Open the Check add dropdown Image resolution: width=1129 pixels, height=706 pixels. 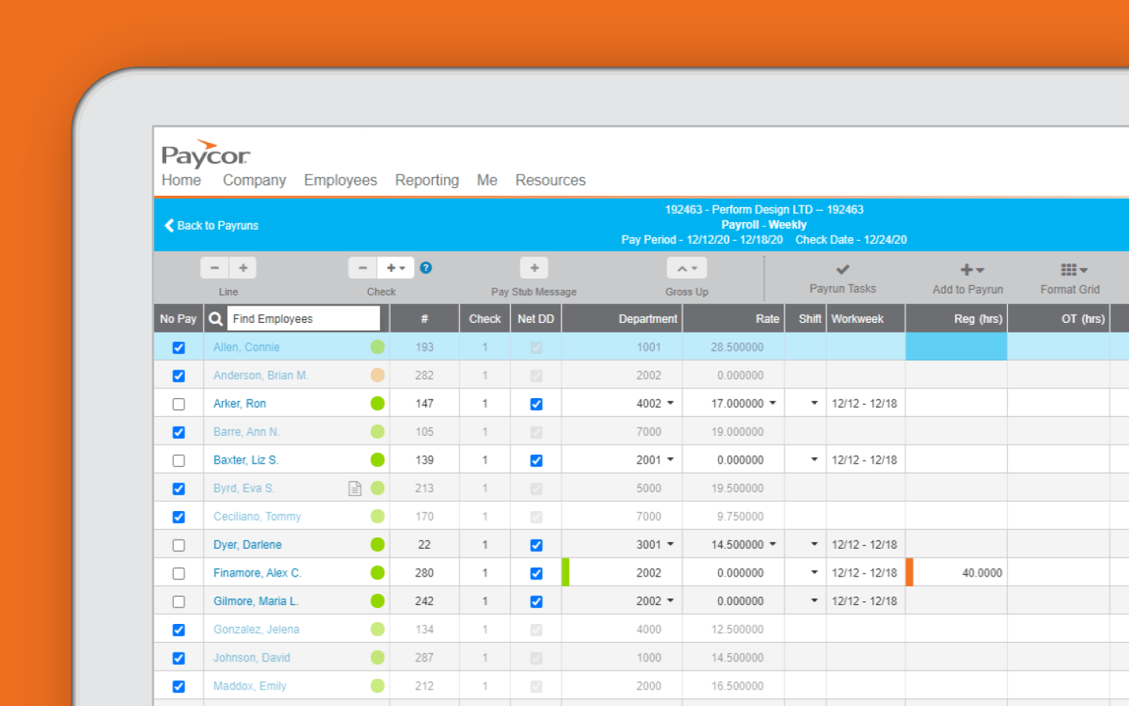[x=396, y=268]
